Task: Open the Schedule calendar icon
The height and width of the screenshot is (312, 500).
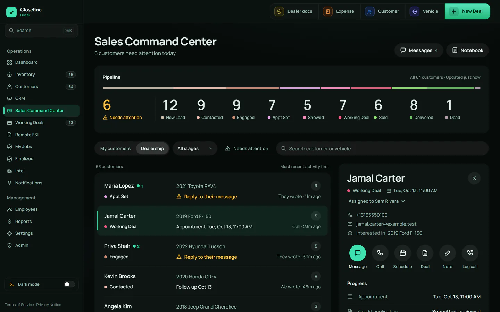Action: pos(402,253)
